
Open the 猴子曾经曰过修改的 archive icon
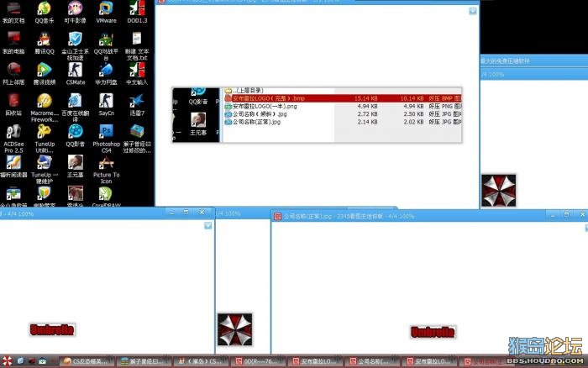tap(137, 139)
